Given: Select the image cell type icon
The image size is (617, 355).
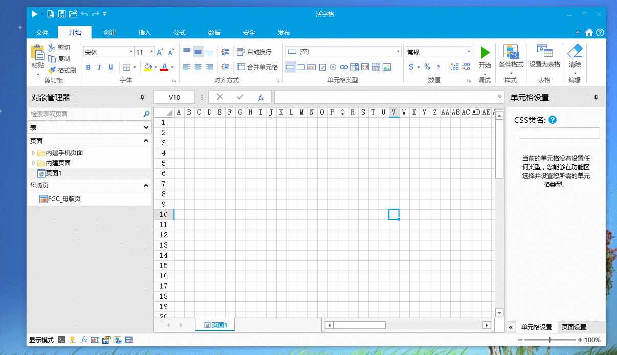Looking at the screenshot, I should [x=387, y=67].
